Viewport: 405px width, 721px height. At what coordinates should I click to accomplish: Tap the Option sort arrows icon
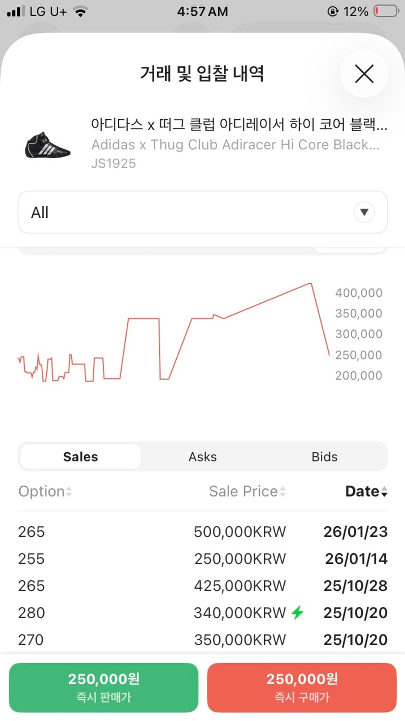[x=69, y=492]
